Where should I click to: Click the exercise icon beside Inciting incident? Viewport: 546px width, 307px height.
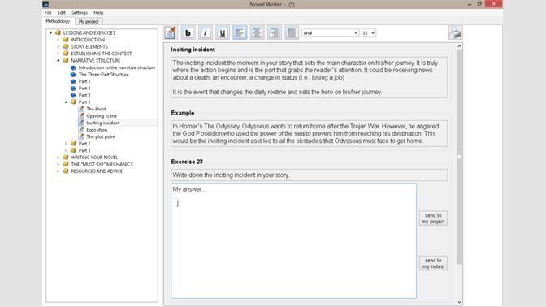pyautogui.click(x=81, y=123)
